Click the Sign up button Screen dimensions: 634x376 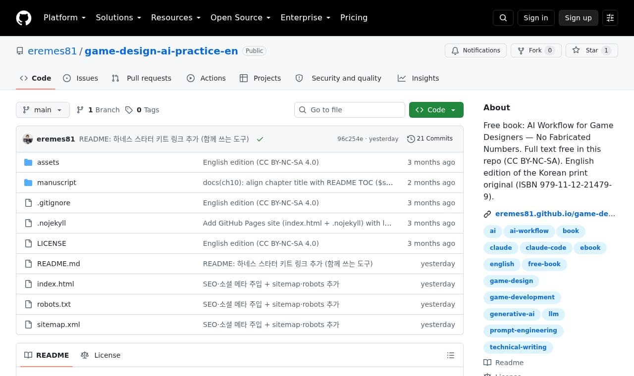pyautogui.click(x=578, y=18)
